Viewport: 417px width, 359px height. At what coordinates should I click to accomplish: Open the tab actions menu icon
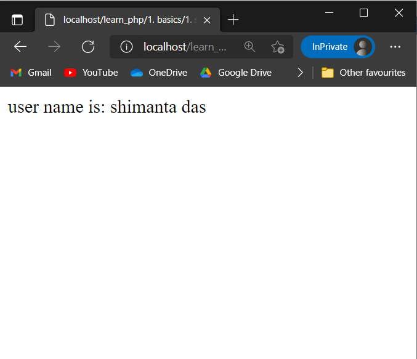[17, 20]
